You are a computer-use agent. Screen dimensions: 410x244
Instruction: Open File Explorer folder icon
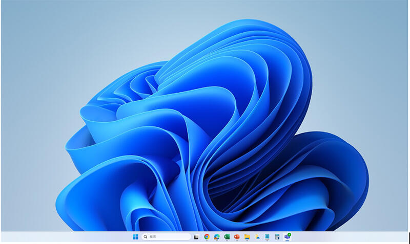[247, 237]
